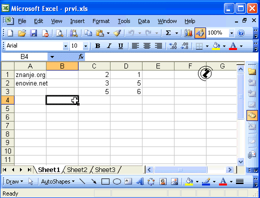Open Line Style options in Drawing toolbar

[239, 181]
